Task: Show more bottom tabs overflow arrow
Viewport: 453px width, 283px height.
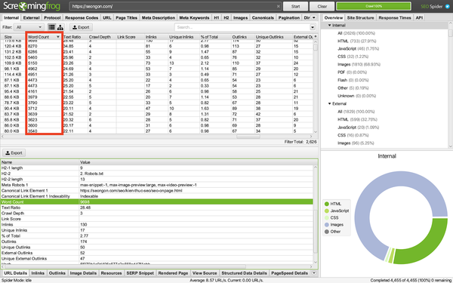Action: pos(314,273)
